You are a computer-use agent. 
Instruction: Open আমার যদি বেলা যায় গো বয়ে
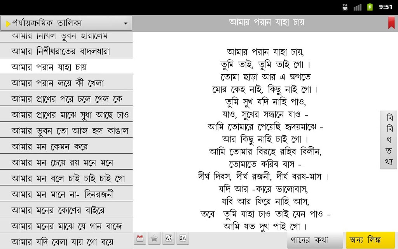point(66,241)
